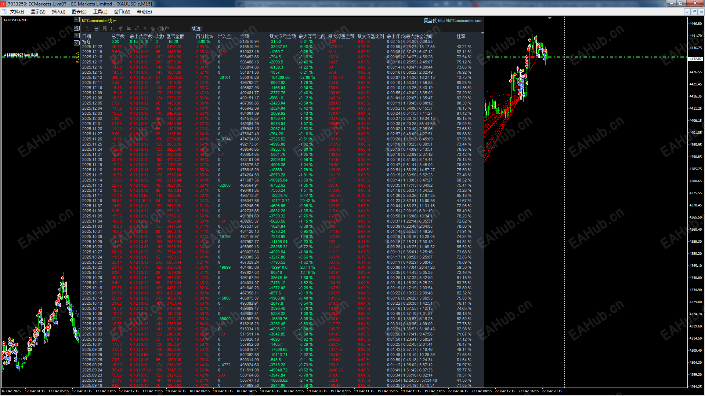
Task: Collapse the MTCommander panel with the minus icon
Action: (77, 20)
